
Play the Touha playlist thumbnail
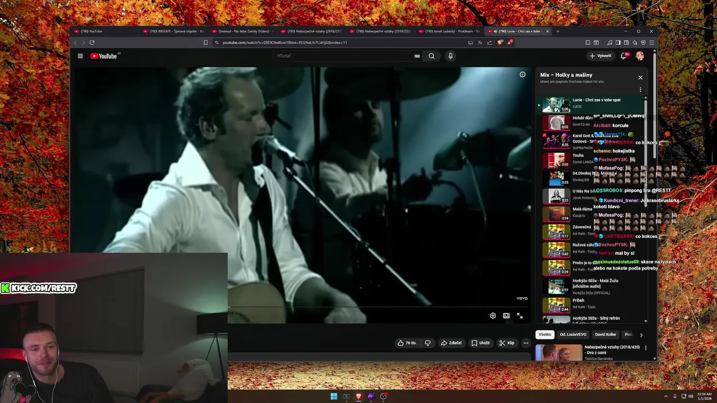[x=556, y=160]
